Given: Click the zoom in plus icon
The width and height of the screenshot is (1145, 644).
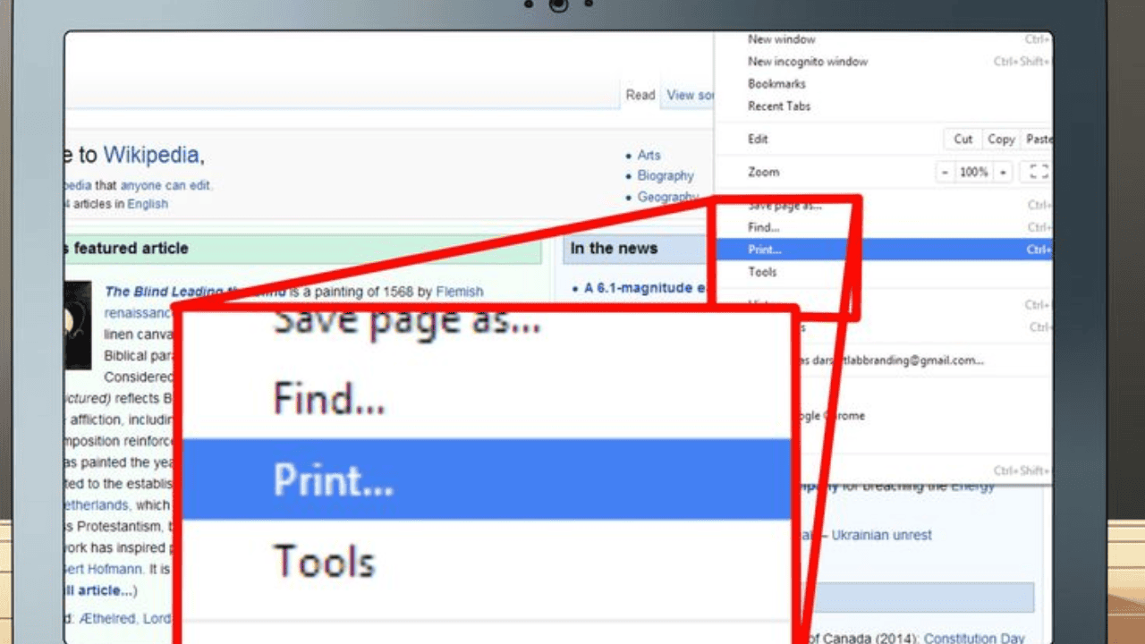Looking at the screenshot, I should coord(1004,172).
